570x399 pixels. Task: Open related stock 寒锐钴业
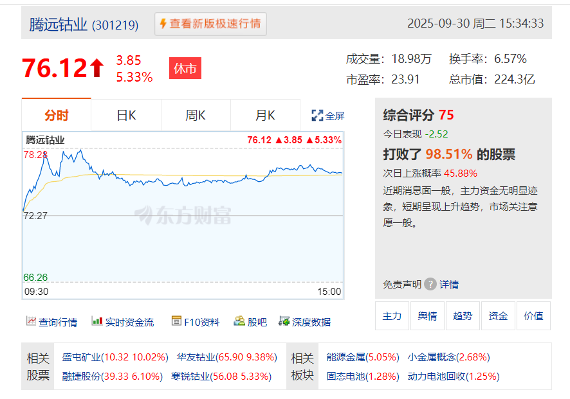pyautogui.click(x=221, y=376)
